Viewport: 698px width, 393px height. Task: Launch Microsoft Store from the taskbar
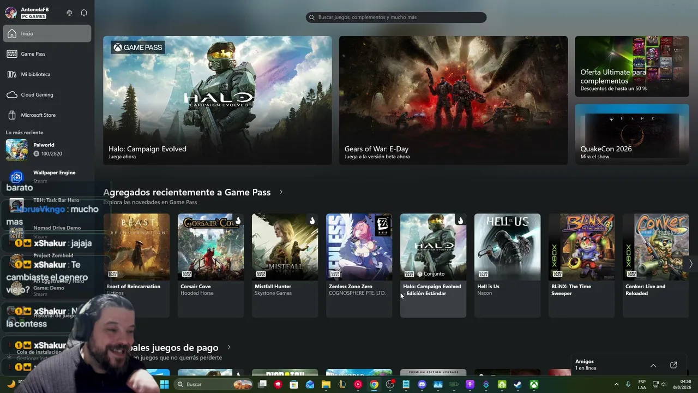click(294, 384)
